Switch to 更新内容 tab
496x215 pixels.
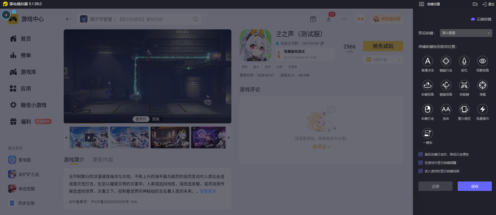(x=103, y=160)
